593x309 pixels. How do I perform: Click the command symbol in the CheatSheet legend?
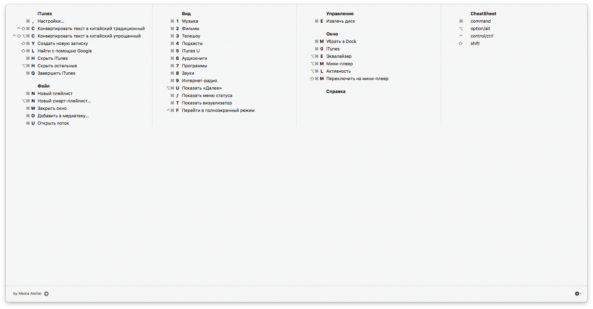click(x=461, y=21)
